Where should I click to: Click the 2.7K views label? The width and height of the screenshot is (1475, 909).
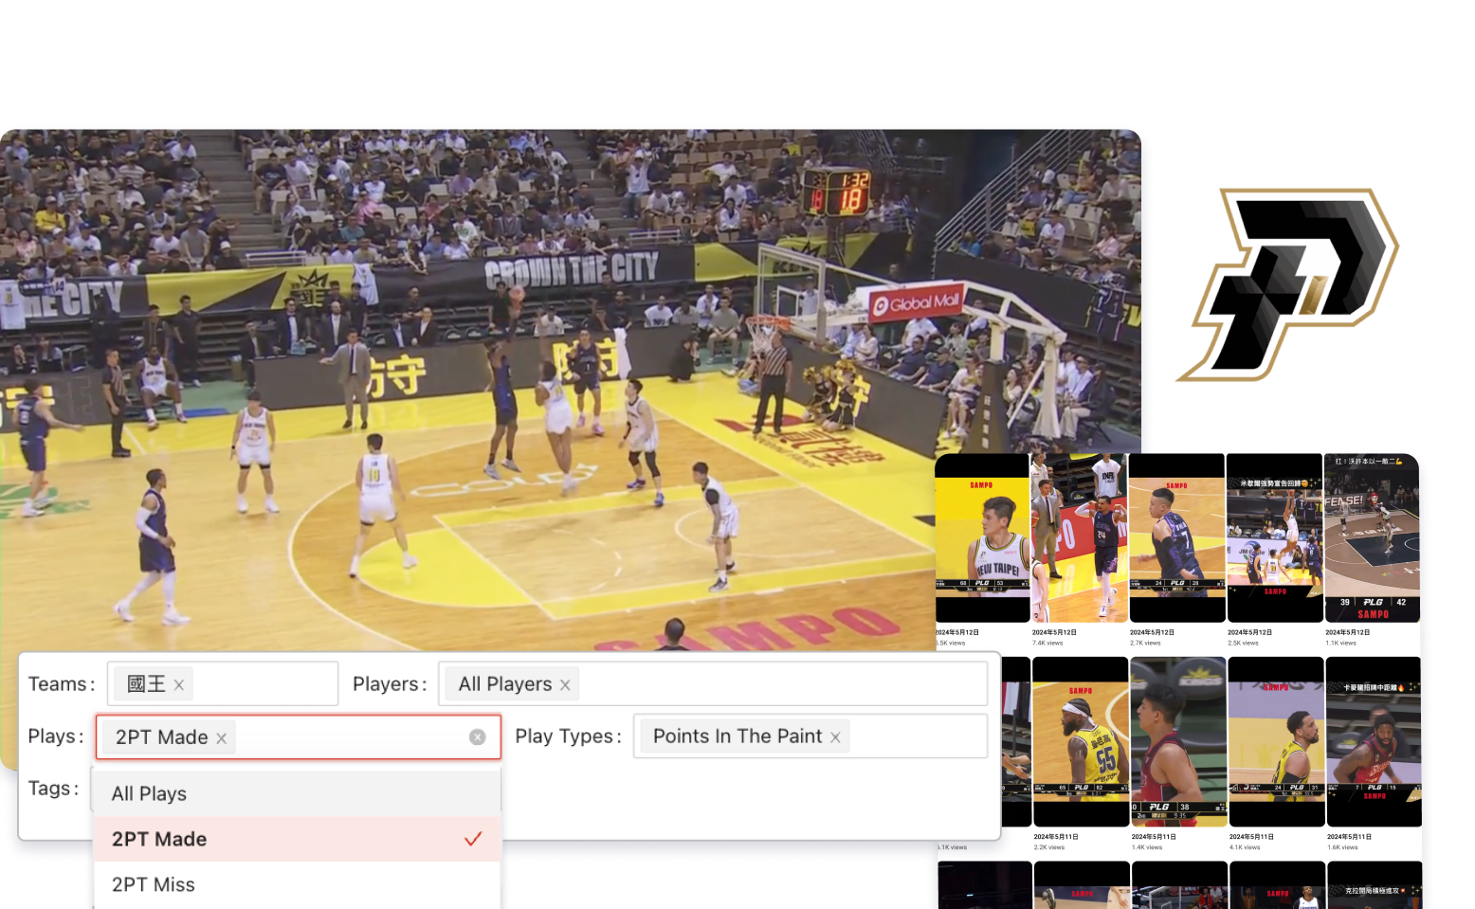[x=1145, y=643]
